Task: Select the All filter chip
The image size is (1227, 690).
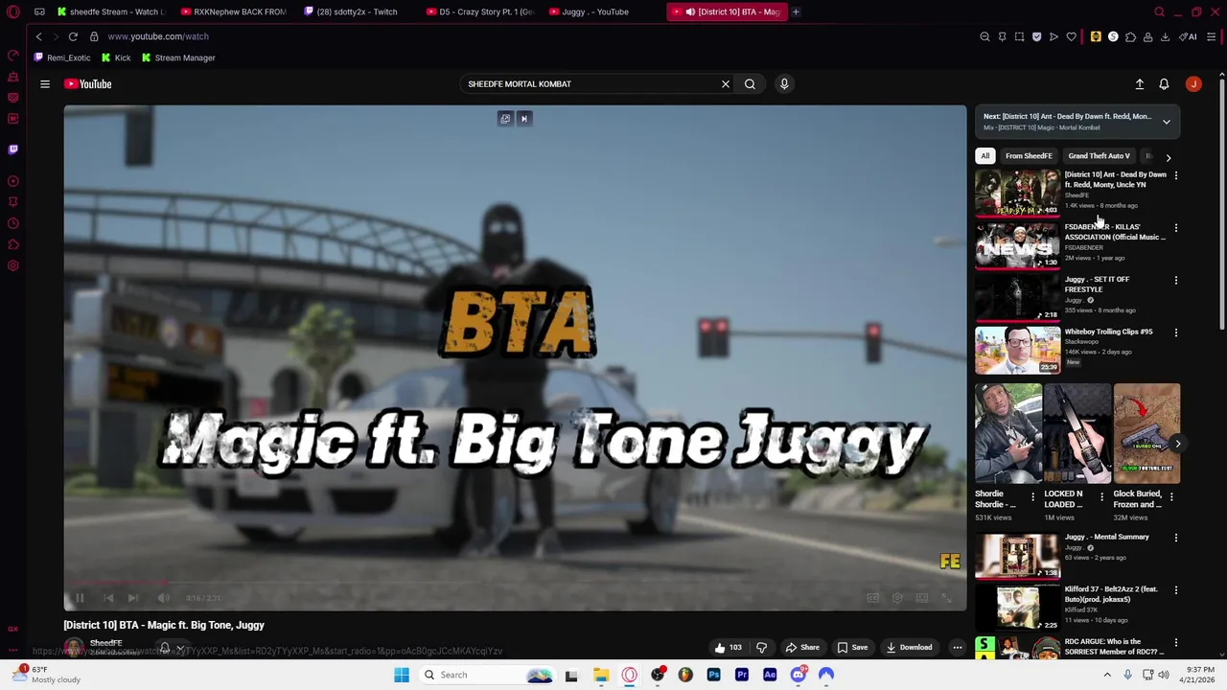Action: click(x=984, y=156)
